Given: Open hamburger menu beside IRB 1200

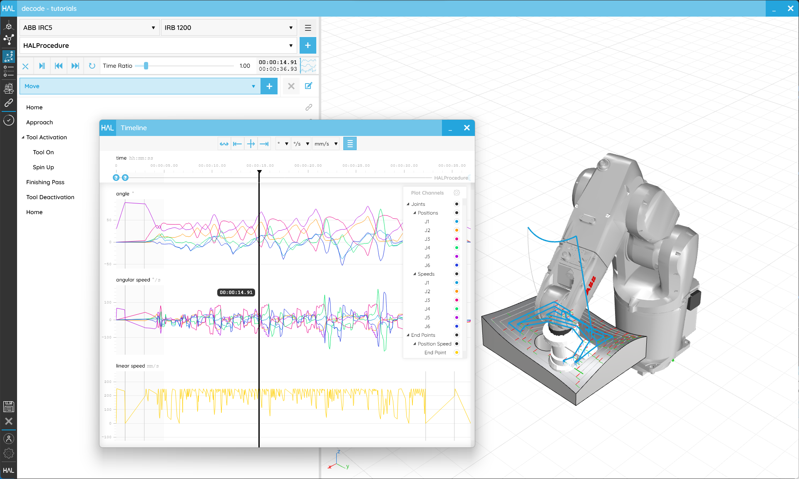Looking at the screenshot, I should coord(308,28).
